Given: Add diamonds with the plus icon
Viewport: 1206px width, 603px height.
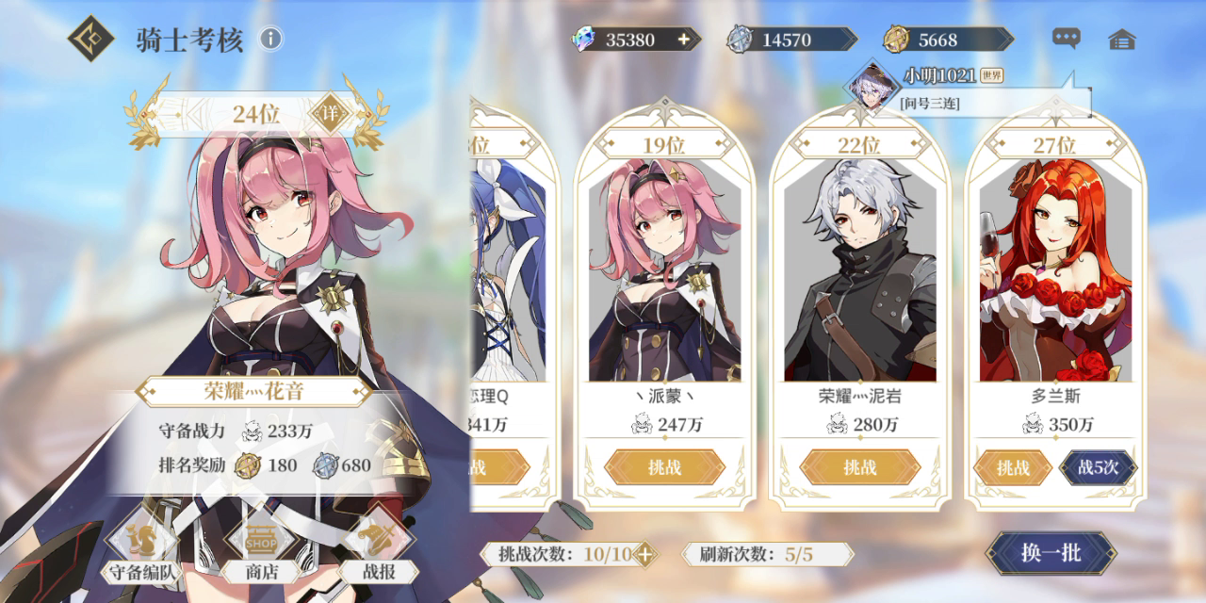Looking at the screenshot, I should pyautogui.click(x=683, y=39).
